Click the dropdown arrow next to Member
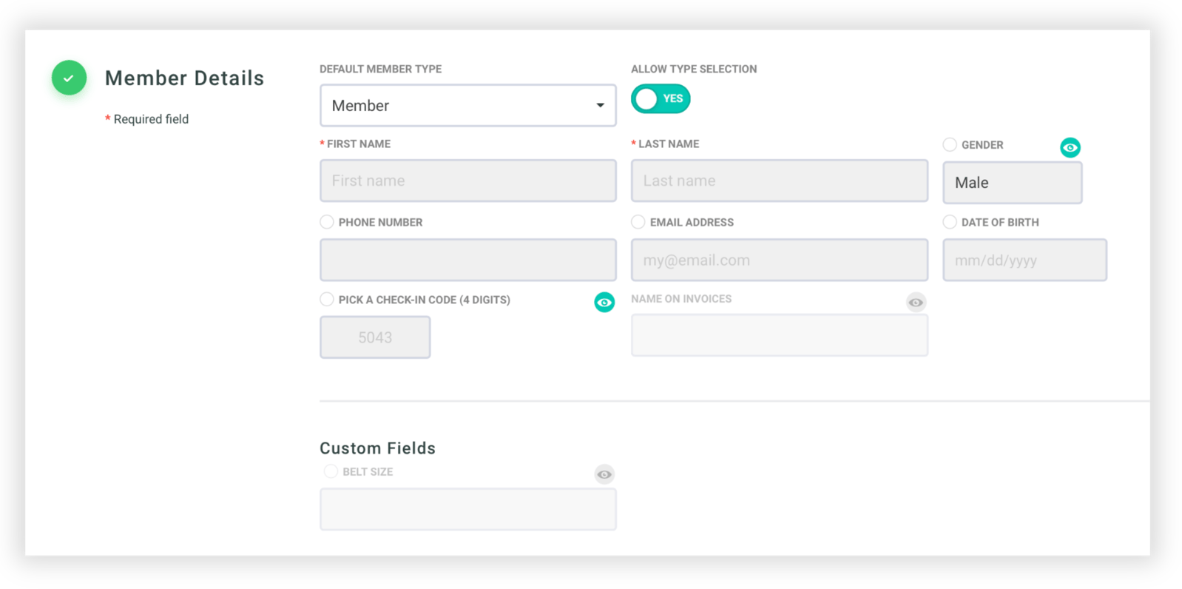Screen dimensions: 1182x589 pos(600,105)
